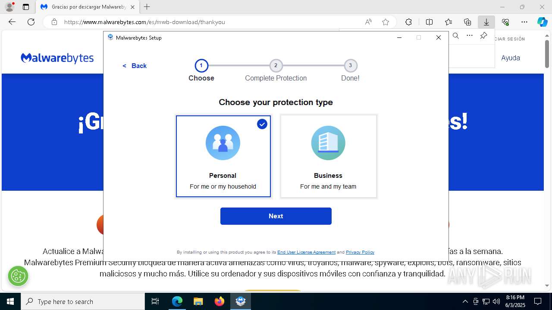Click the Business building icon
Screen dimensions: 552x310
[x=328, y=143]
